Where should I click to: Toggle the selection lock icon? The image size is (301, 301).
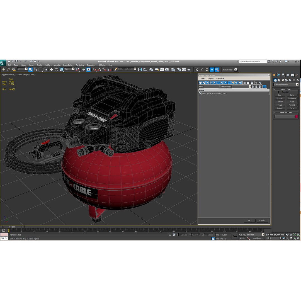pos(170,235)
